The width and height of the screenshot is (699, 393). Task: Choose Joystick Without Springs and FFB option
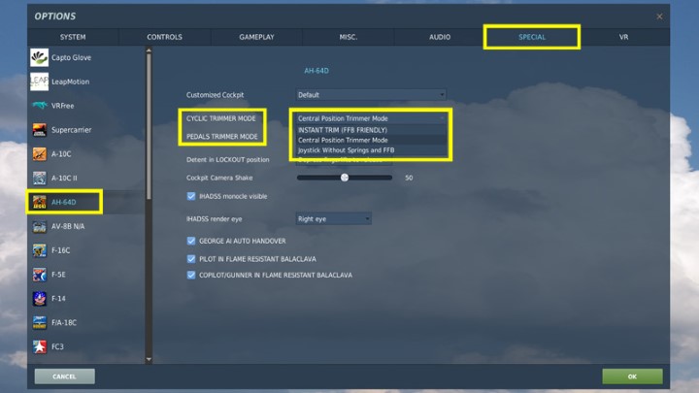coord(371,150)
